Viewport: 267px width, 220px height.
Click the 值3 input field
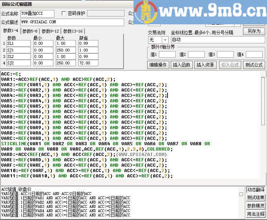point(225,55)
